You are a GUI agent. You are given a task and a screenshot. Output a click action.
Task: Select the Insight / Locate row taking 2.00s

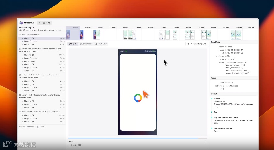tap(42, 119)
